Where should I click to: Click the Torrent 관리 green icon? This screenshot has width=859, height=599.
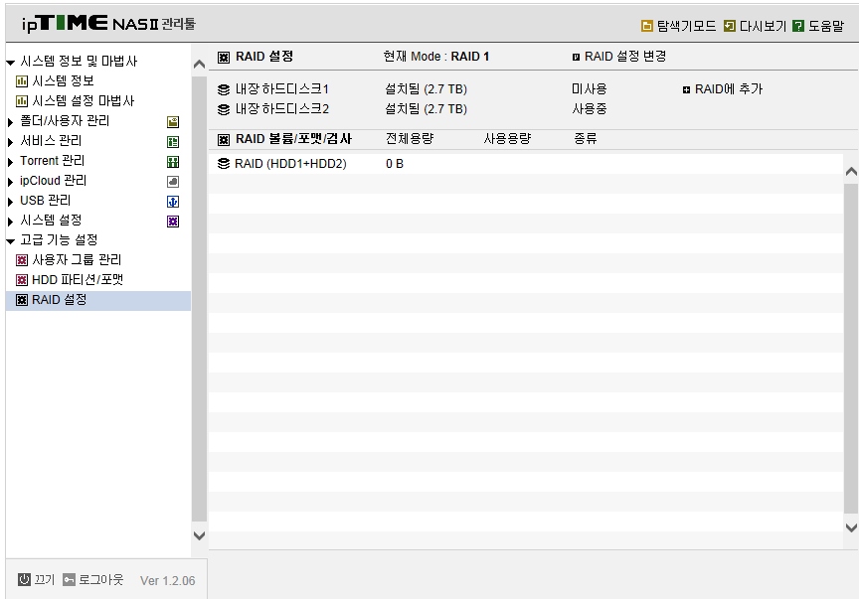click(173, 162)
